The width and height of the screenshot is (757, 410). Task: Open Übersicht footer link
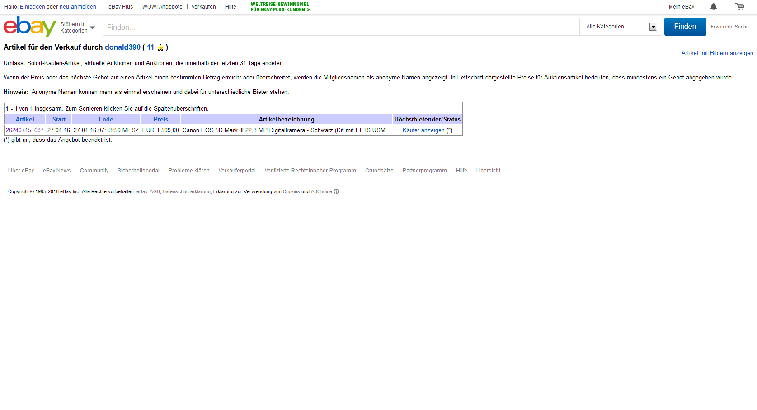(489, 171)
